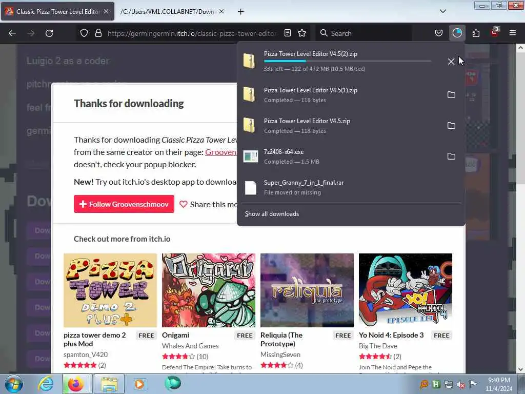Visit spamton_V420 author page
This screenshot has height=394, width=525.
pyautogui.click(x=86, y=354)
